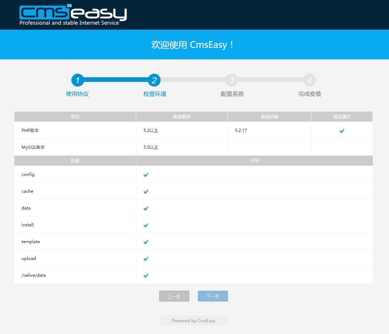Image resolution: width=389 pixels, height=334 pixels.
Task: Click the PHP version green checkmark
Action: tap(342, 131)
